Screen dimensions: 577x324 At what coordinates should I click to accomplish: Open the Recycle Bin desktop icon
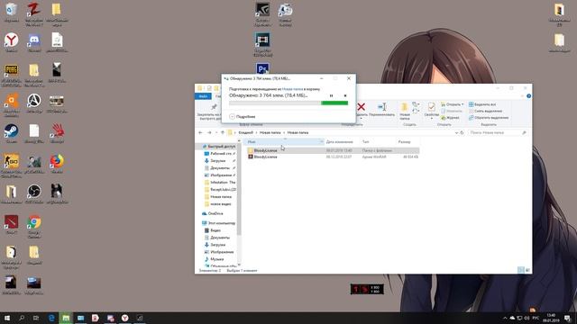pos(12,13)
